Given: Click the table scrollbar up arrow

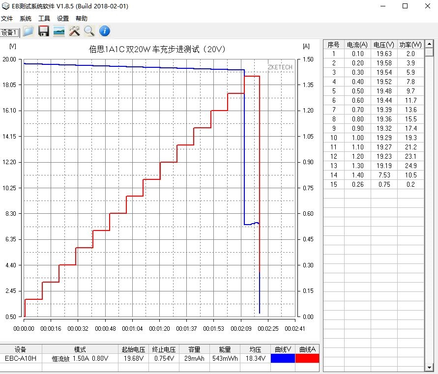Looking at the screenshot, I should [430, 45].
